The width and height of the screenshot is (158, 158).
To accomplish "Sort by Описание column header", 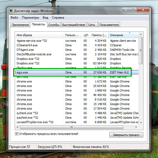I will click(124, 35).
